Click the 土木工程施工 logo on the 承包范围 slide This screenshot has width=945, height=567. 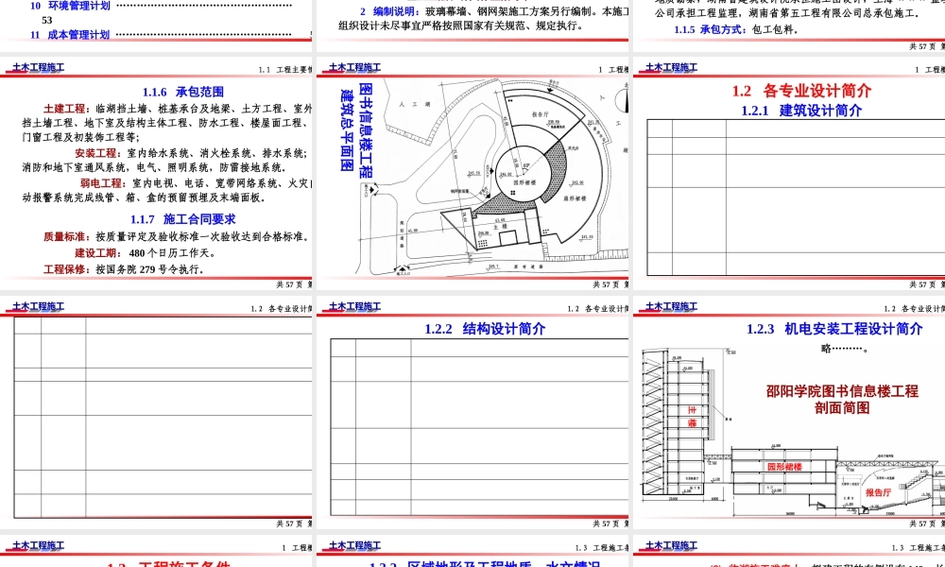pyautogui.click(x=38, y=67)
